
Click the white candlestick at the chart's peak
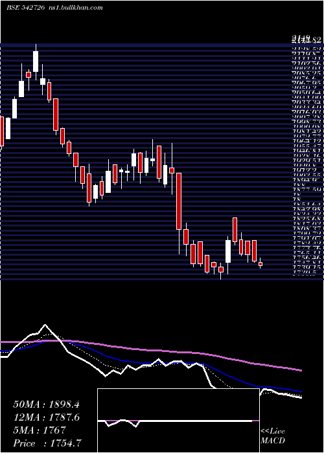(36, 61)
